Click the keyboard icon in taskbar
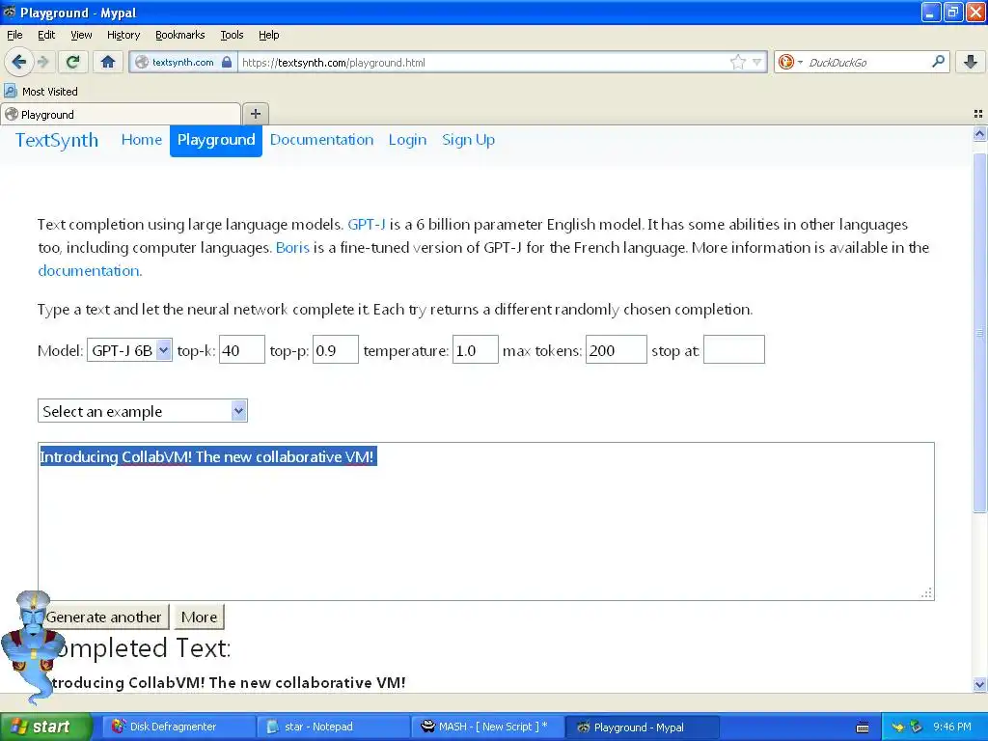The width and height of the screenshot is (988, 741). 863,727
